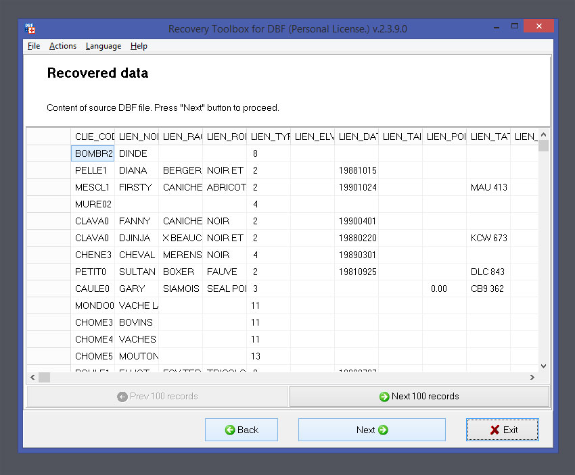The height and width of the screenshot is (475, 575).
Task: Select the DLC 843 cell
Action: point(489,272)
